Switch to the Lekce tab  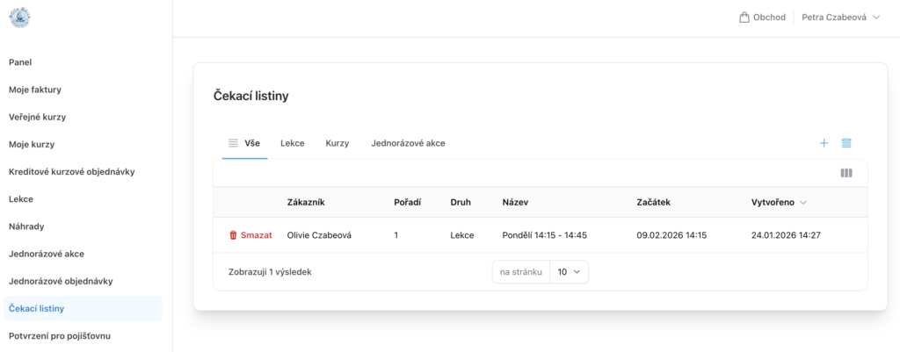(293, 143)
